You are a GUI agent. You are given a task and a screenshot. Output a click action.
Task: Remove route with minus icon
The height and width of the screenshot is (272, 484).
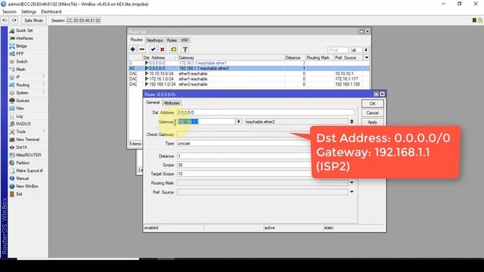[141, 49]
